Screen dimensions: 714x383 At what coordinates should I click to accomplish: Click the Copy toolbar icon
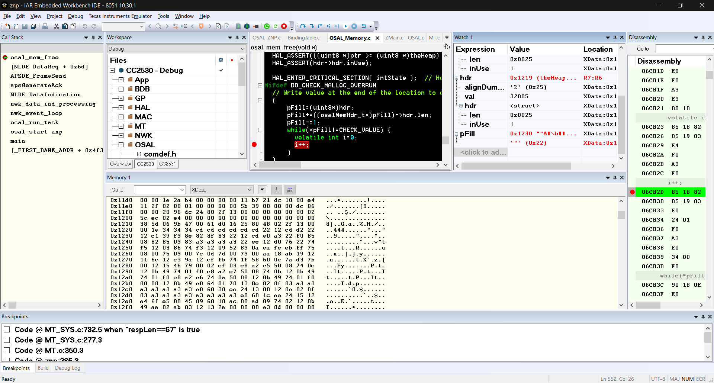65,26
